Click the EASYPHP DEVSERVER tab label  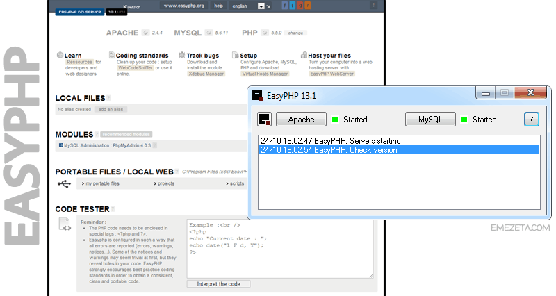click(x=80, y=12)
